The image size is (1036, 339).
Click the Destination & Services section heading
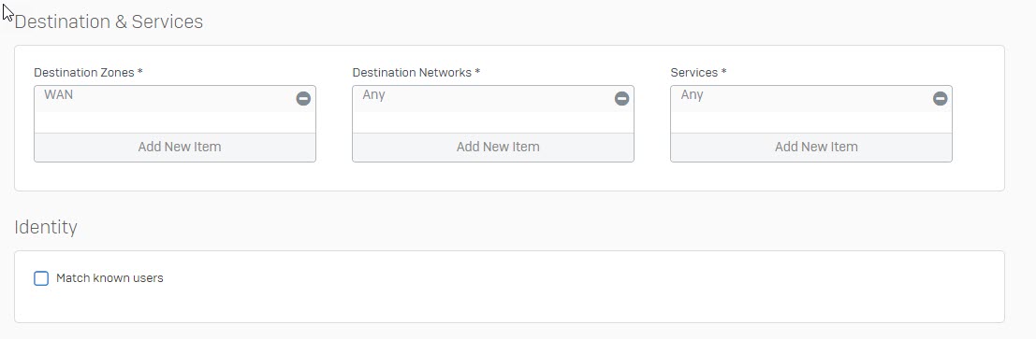[109, 21]
